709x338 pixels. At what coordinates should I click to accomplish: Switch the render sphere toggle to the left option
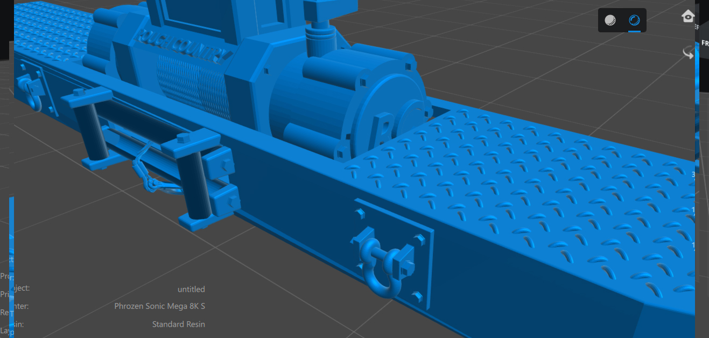tap(610, 20)
